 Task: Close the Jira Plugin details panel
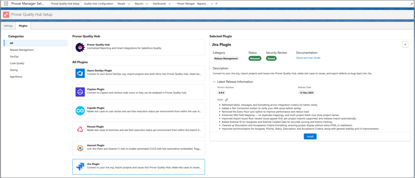pos(405,45)
